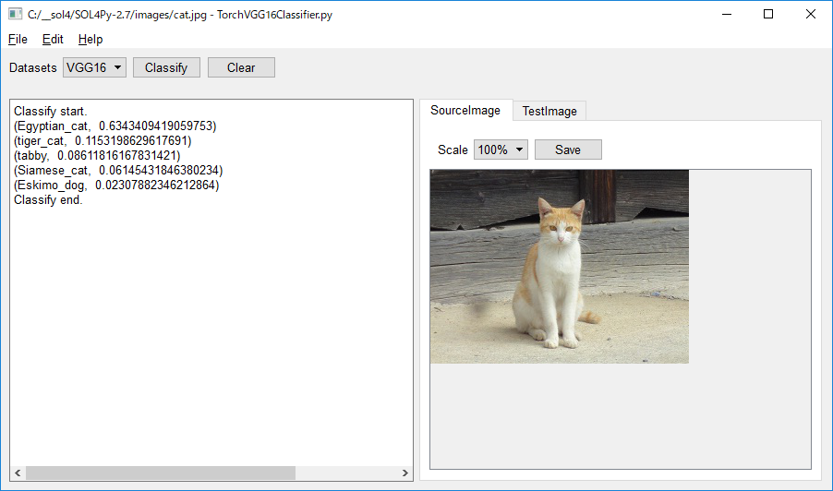Viewport: 833px width, 491px height.
Task: Click the application icon in title bar
Action: point(15,15)
